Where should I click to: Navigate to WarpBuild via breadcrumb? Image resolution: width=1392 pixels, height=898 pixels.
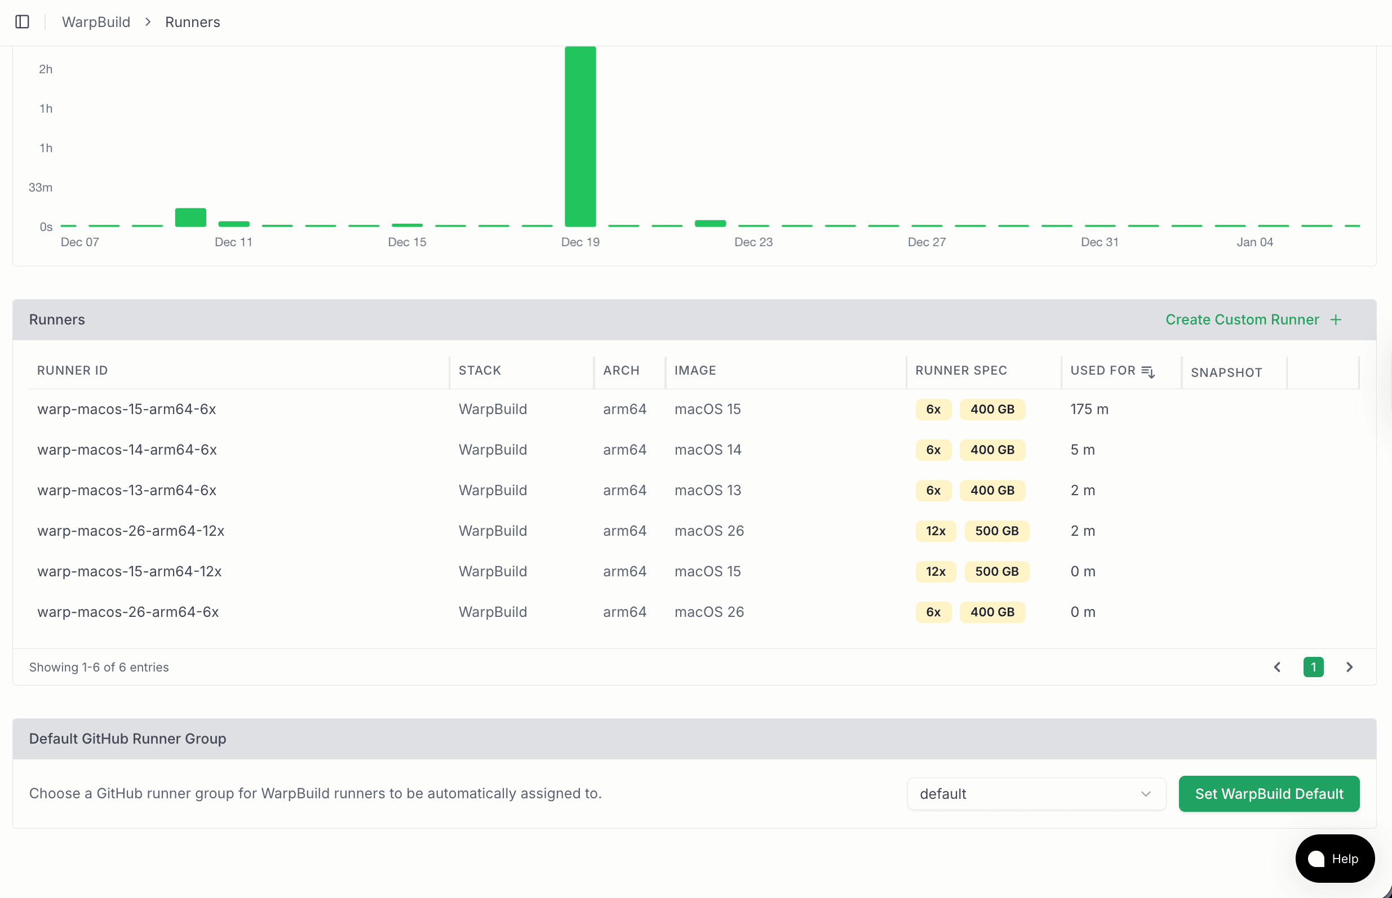point(96,21)
